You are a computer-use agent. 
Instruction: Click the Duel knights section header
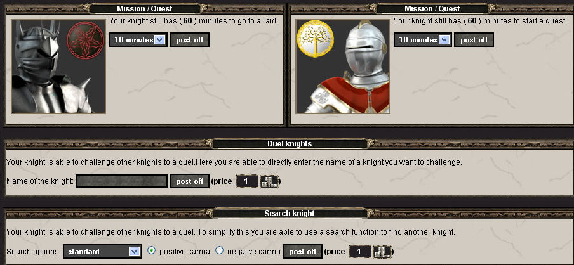coord(290,144)
